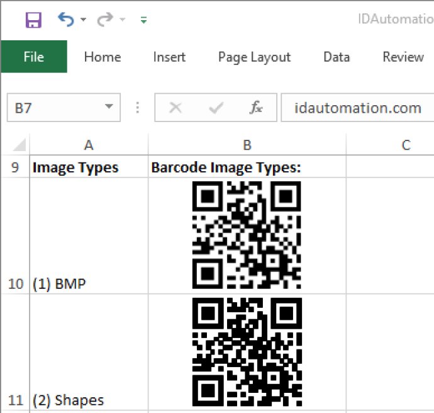The width and height of the screenshot is (434, 413).
Task: Click the Name Box showing B7
Action: click(64, 108)
